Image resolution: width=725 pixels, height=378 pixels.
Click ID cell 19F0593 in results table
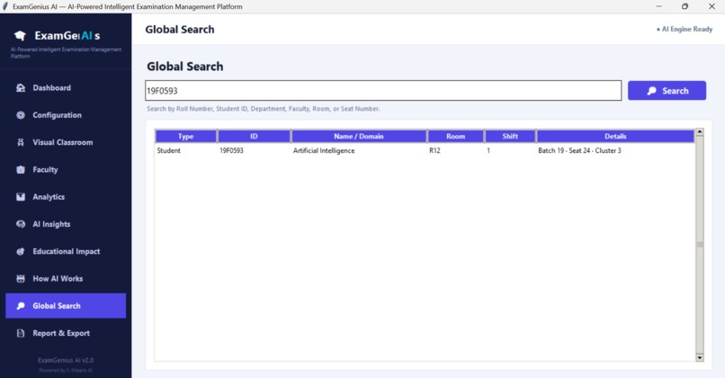(231, 150)
